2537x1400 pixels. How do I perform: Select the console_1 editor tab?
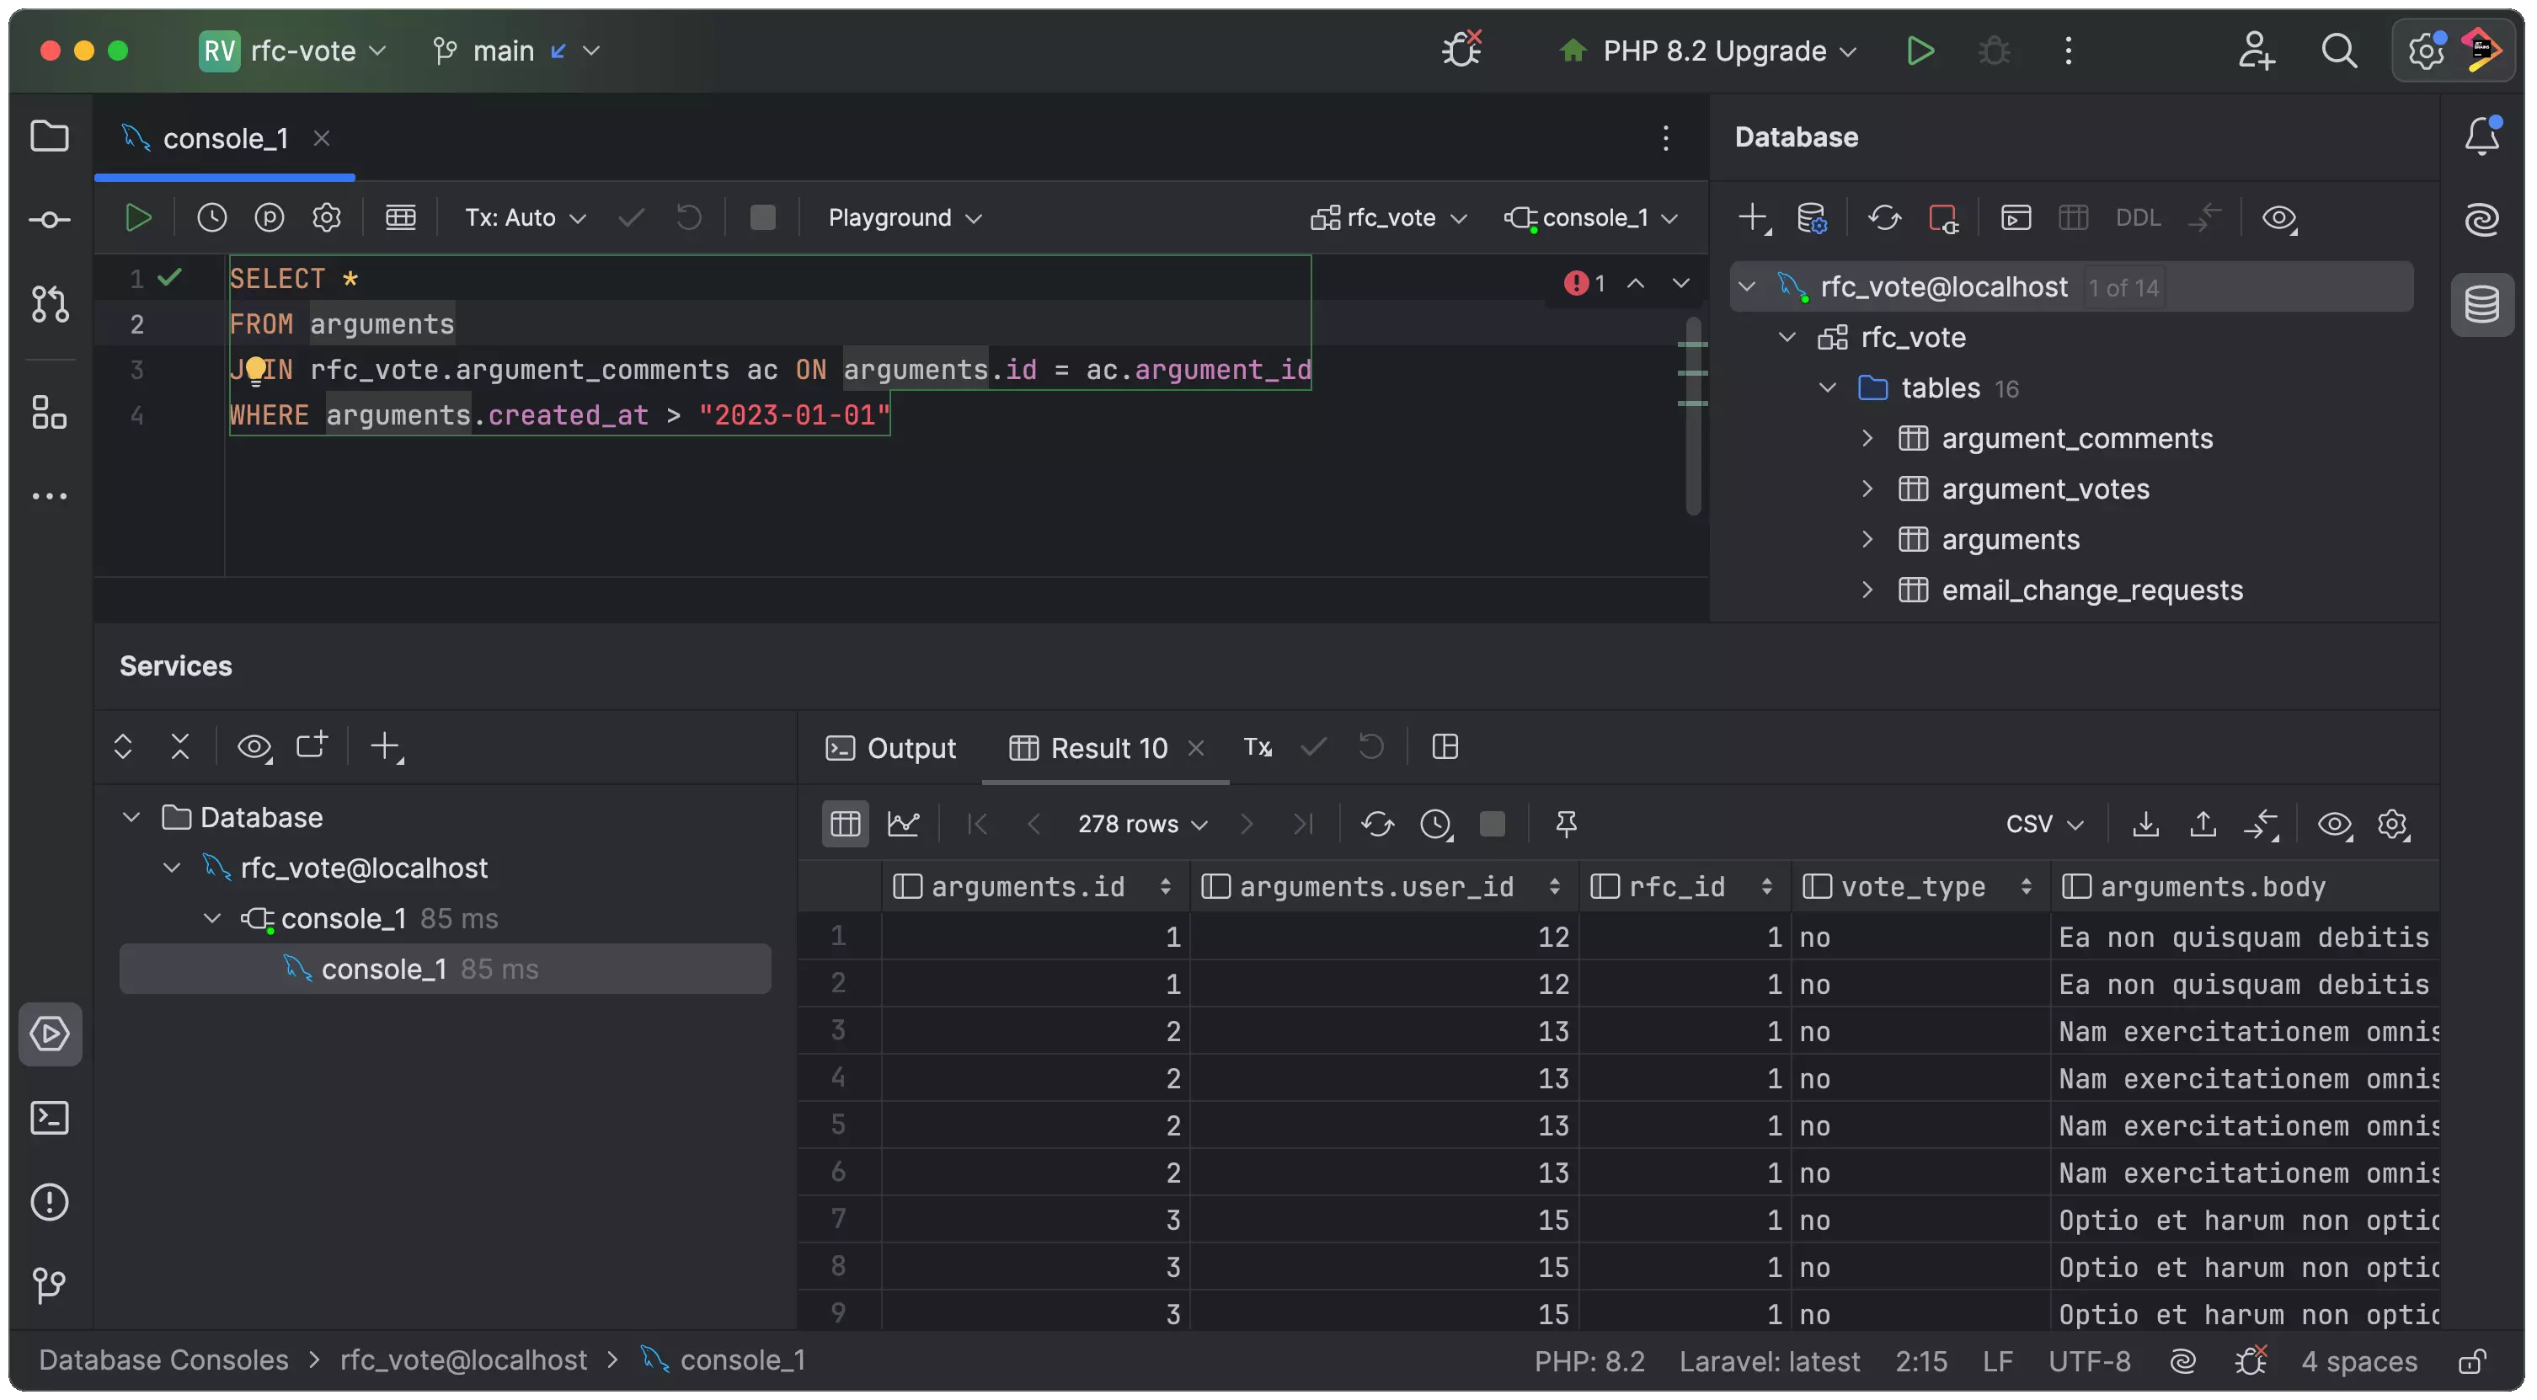coord(225,139)
